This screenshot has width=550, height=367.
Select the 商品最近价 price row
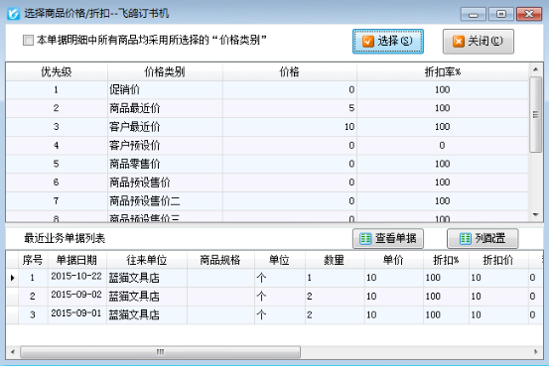[x=268, y=108]
